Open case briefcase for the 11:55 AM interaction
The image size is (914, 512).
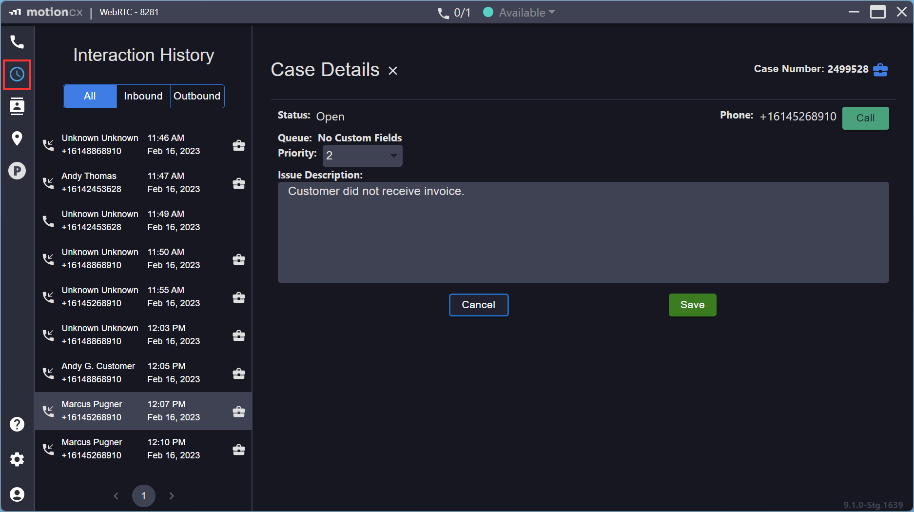239,297
